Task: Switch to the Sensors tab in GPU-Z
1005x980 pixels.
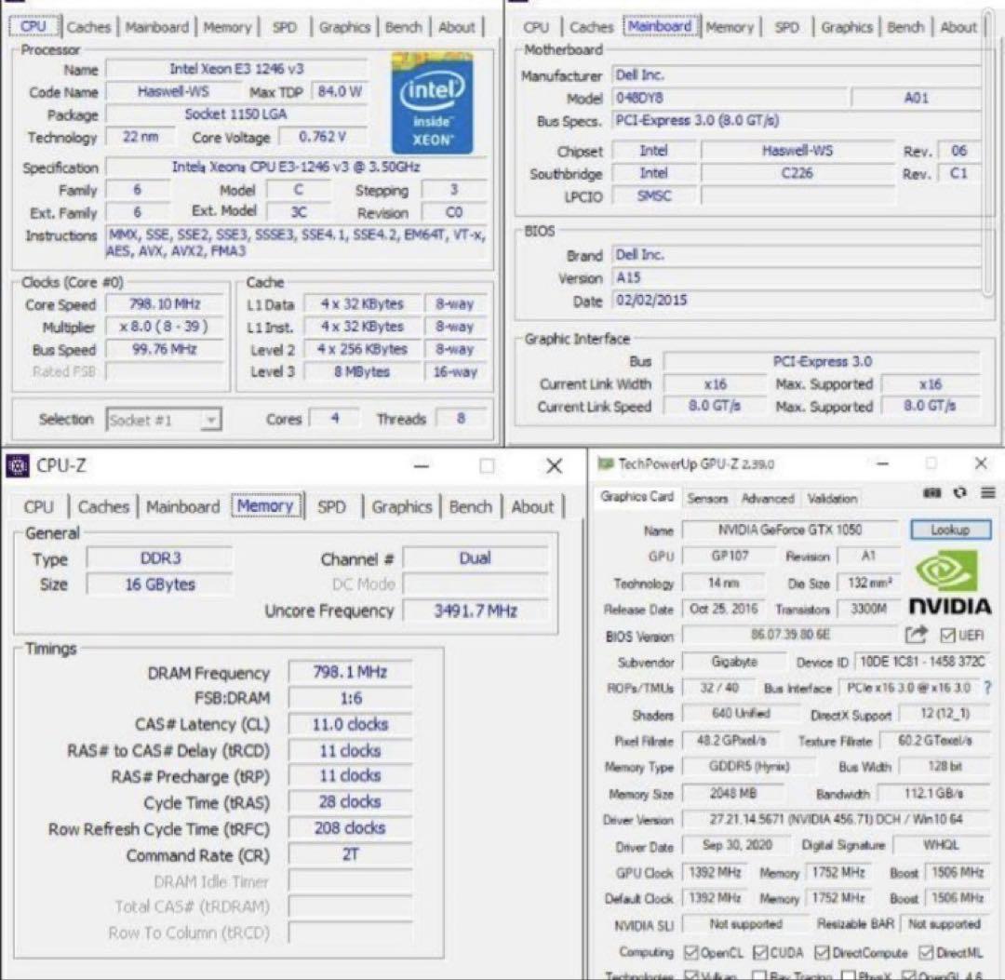Action: (708, 499)
